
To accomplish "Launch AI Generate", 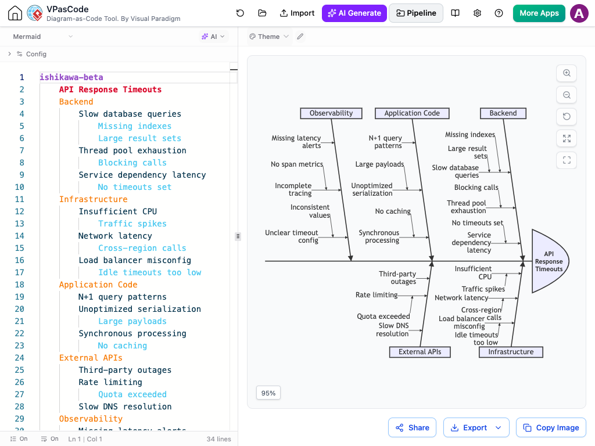I will pyautogui.click(x=354, y=13).
